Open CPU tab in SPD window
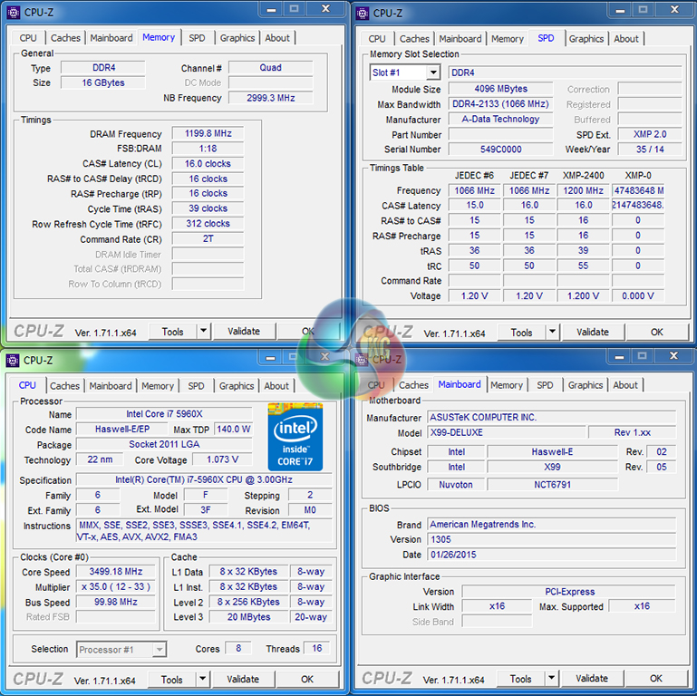Screen dimensions: 697x696 pos(377,39)
